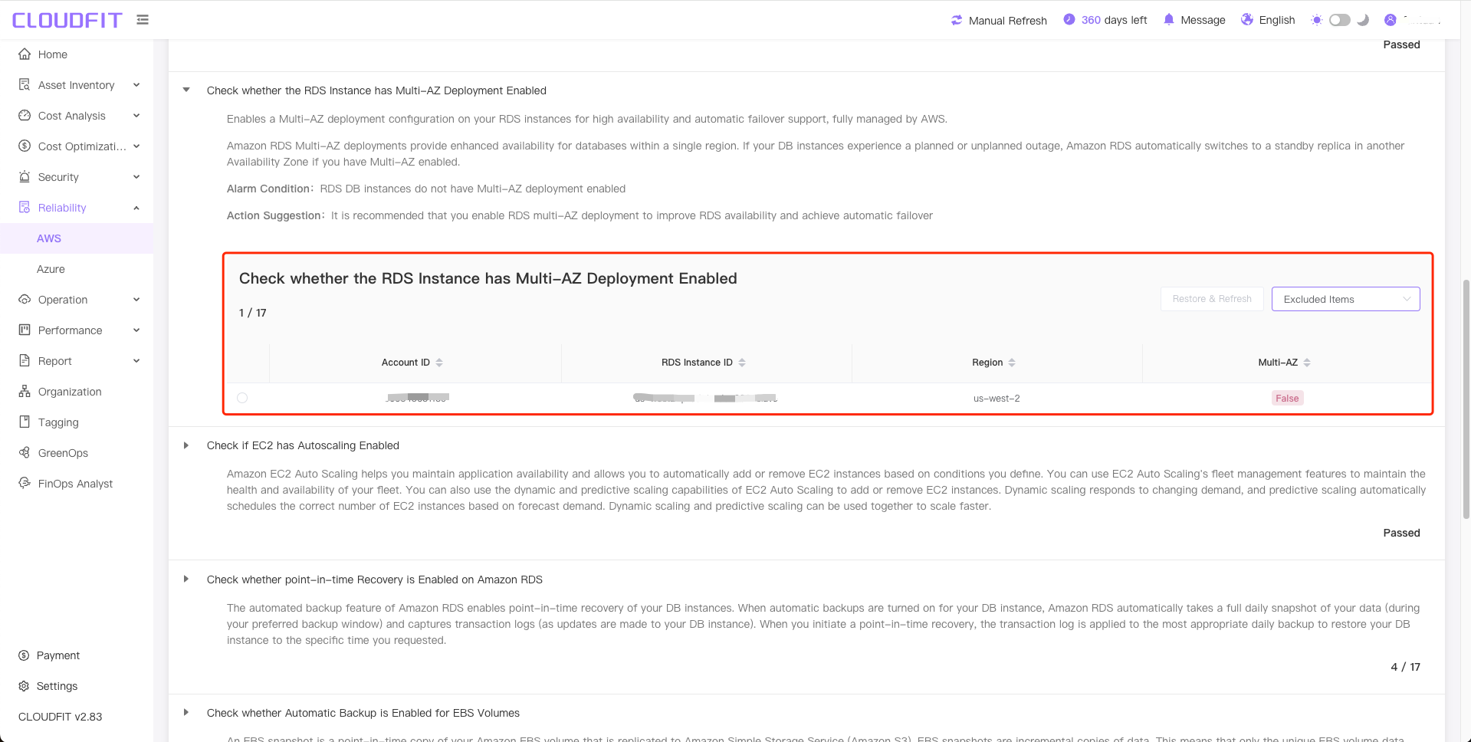The image size is (1471, 742).
Task: Click the Manual Refresh icon
Action: coord(957,20)
